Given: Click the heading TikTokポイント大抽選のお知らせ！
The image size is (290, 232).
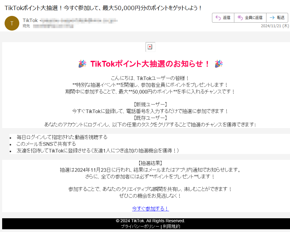Looking at the screenshot, I should point(150,64).
